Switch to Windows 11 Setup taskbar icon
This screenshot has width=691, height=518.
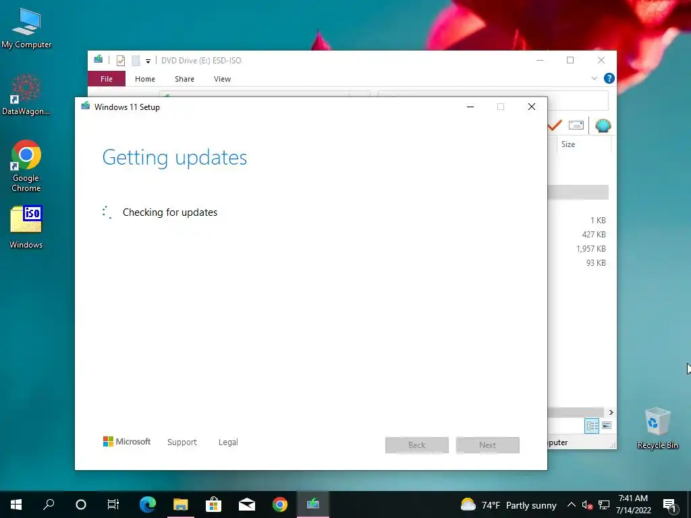313,505
